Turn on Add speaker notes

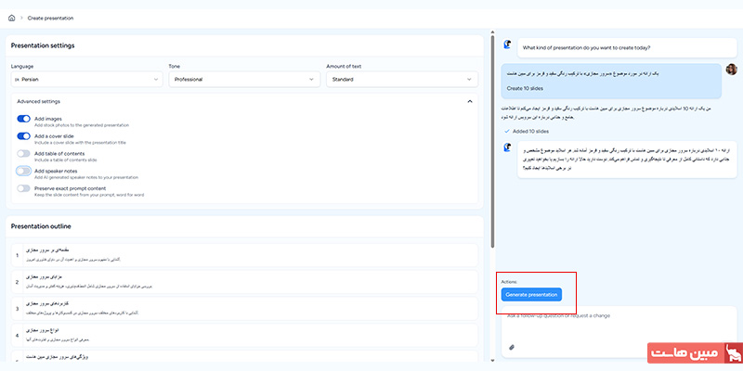23,171
